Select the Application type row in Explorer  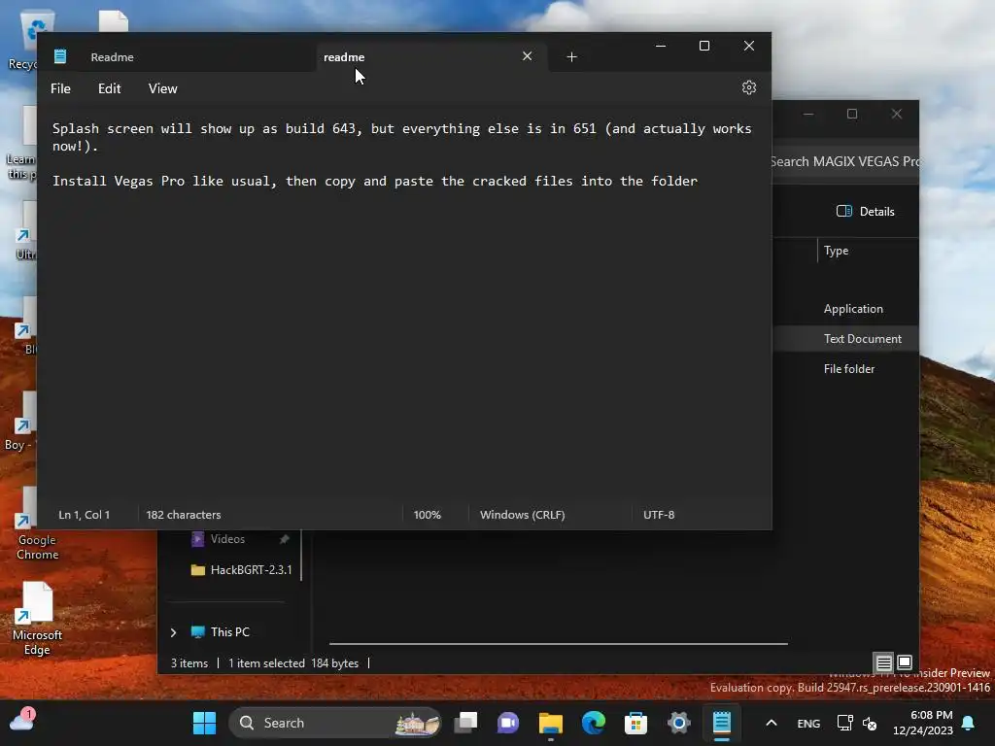click(853, 309)
